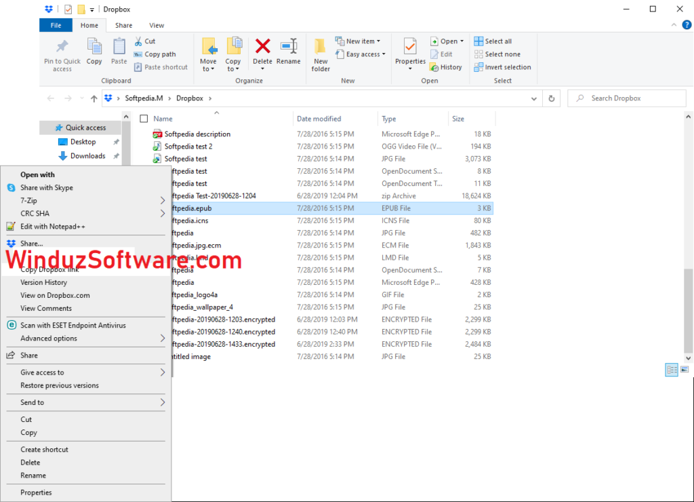The height and width of the screenshot is (502, 694).
Task: Click the Dropbox icon beside Share... entry
Action: pos(11,244)
